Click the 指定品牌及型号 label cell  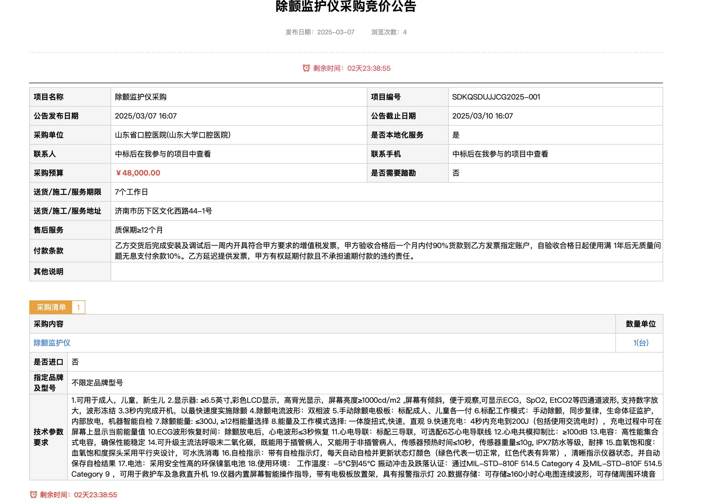49,383
